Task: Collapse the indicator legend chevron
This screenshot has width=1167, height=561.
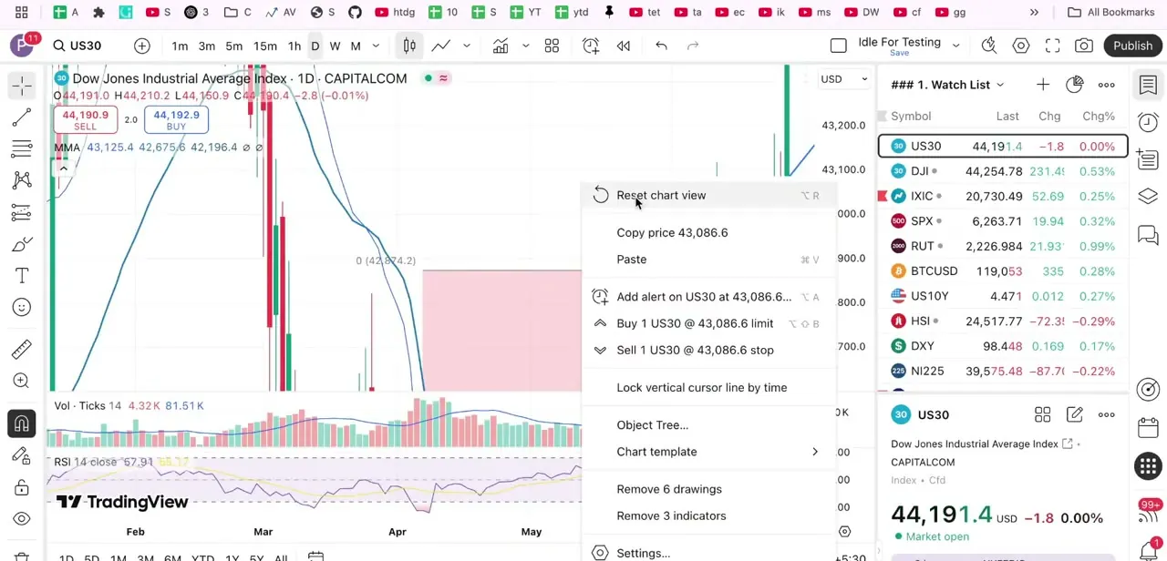Action: coord(63,168)
